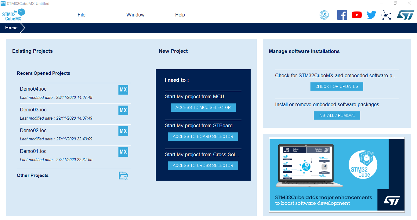The width and height of the screenshot is (417, 220).
Task: Click the Existing Projects heading
Action: click(32, 51)
